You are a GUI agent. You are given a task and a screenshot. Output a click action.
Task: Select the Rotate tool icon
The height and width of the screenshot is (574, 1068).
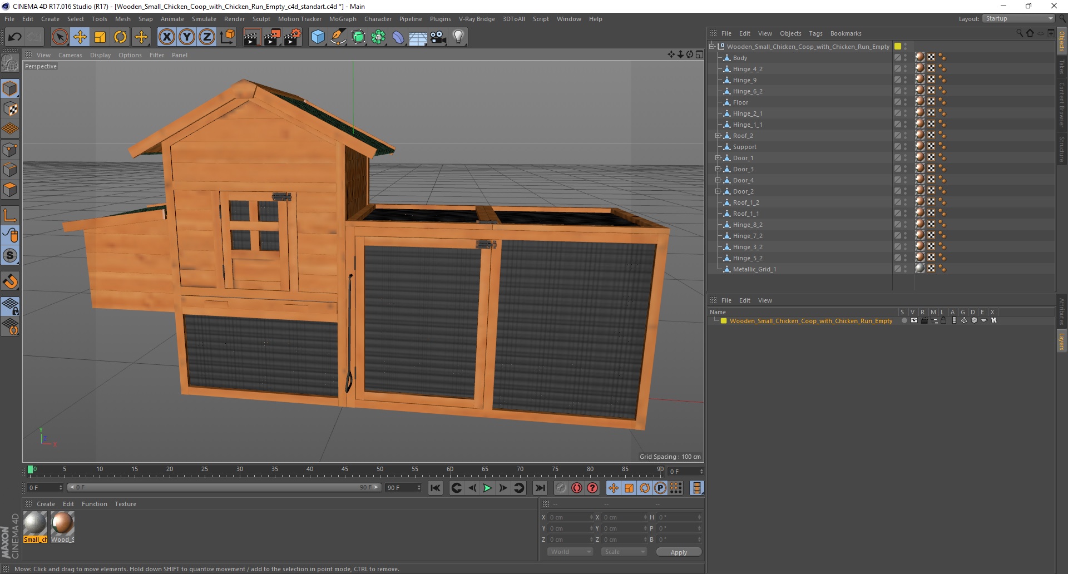120,37
